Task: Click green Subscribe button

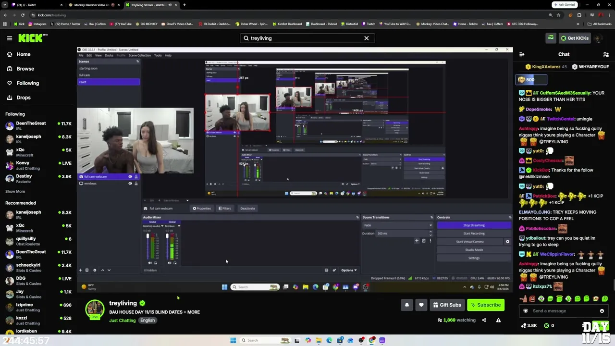Action: 486,305
